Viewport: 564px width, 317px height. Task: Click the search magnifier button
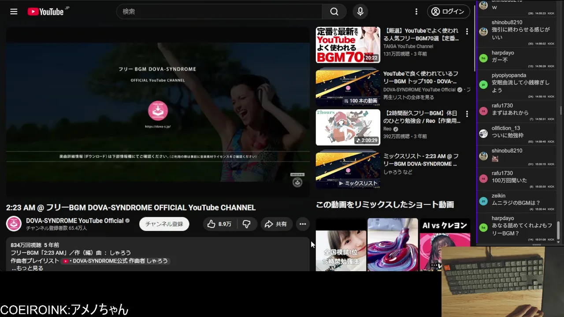(x=334, y=11)
